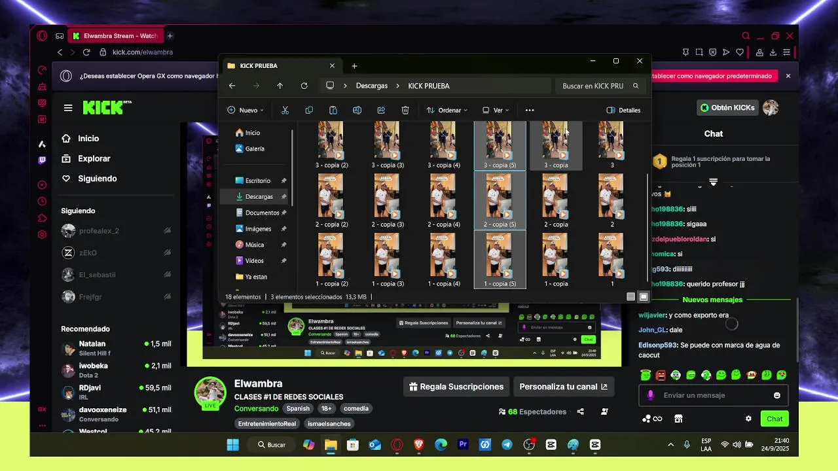This screenshot has width=838, height=471.
Task: Click the EntretenimientoReal tag
Action: click(266, 423)
